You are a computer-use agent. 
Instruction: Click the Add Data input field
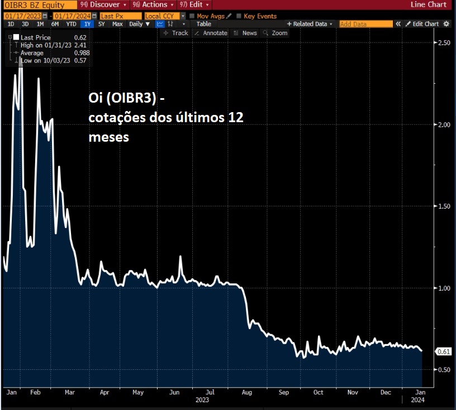366,24
